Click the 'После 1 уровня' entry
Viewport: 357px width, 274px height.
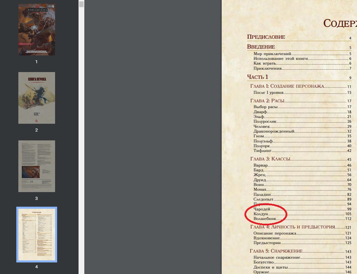click(x=269, y=92)
